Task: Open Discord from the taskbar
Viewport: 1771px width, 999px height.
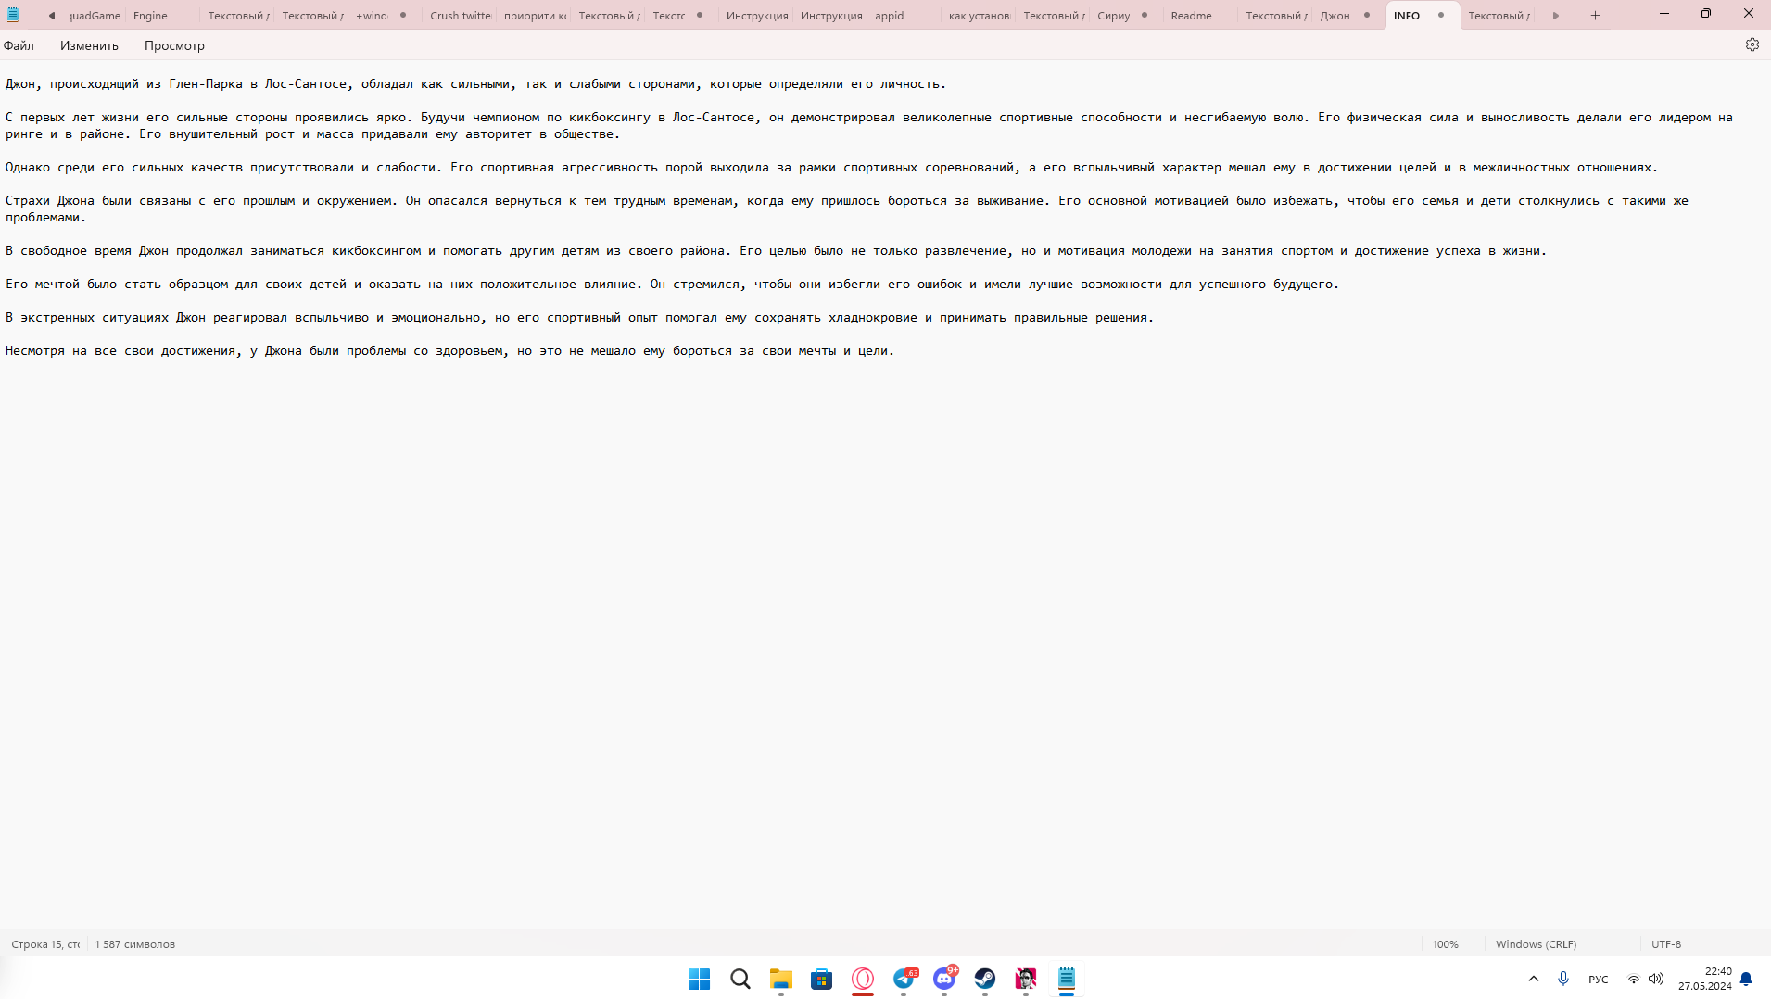Action: (944, 979)
